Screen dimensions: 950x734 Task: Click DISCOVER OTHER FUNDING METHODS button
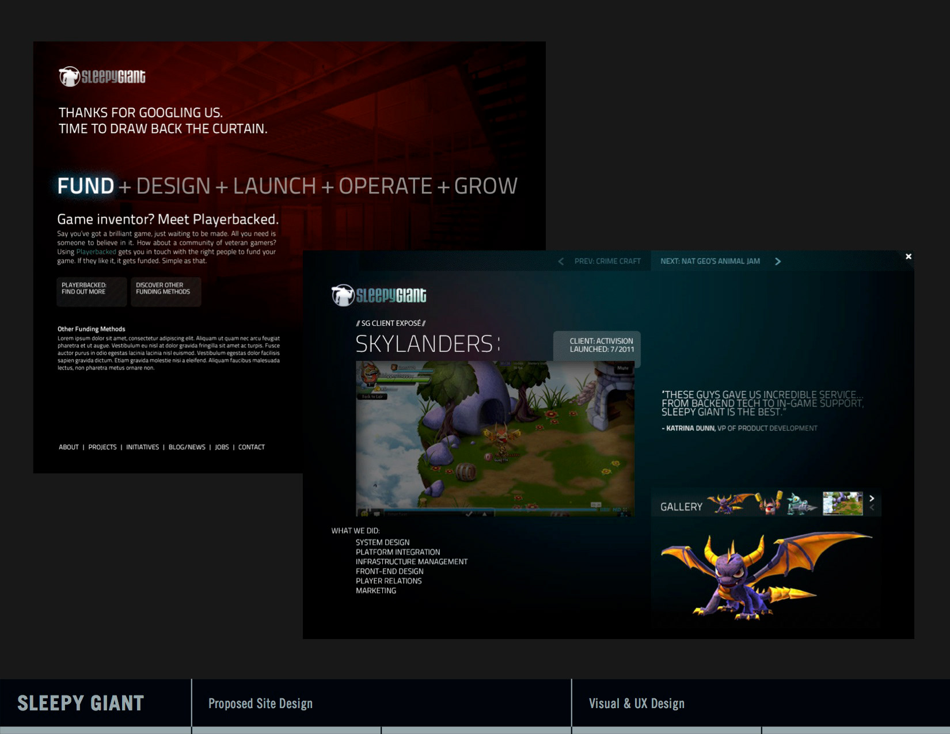pyautogui.click(x=166, y=291)
